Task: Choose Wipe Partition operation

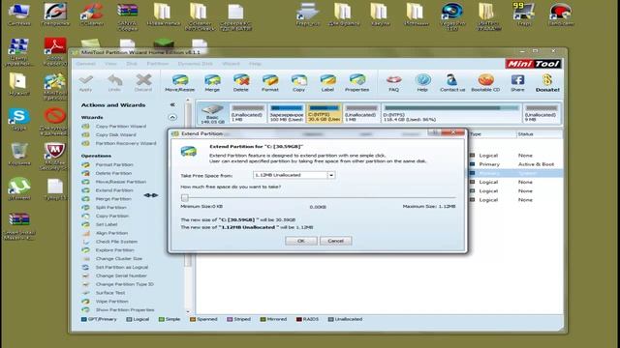Action: point(112,302)
